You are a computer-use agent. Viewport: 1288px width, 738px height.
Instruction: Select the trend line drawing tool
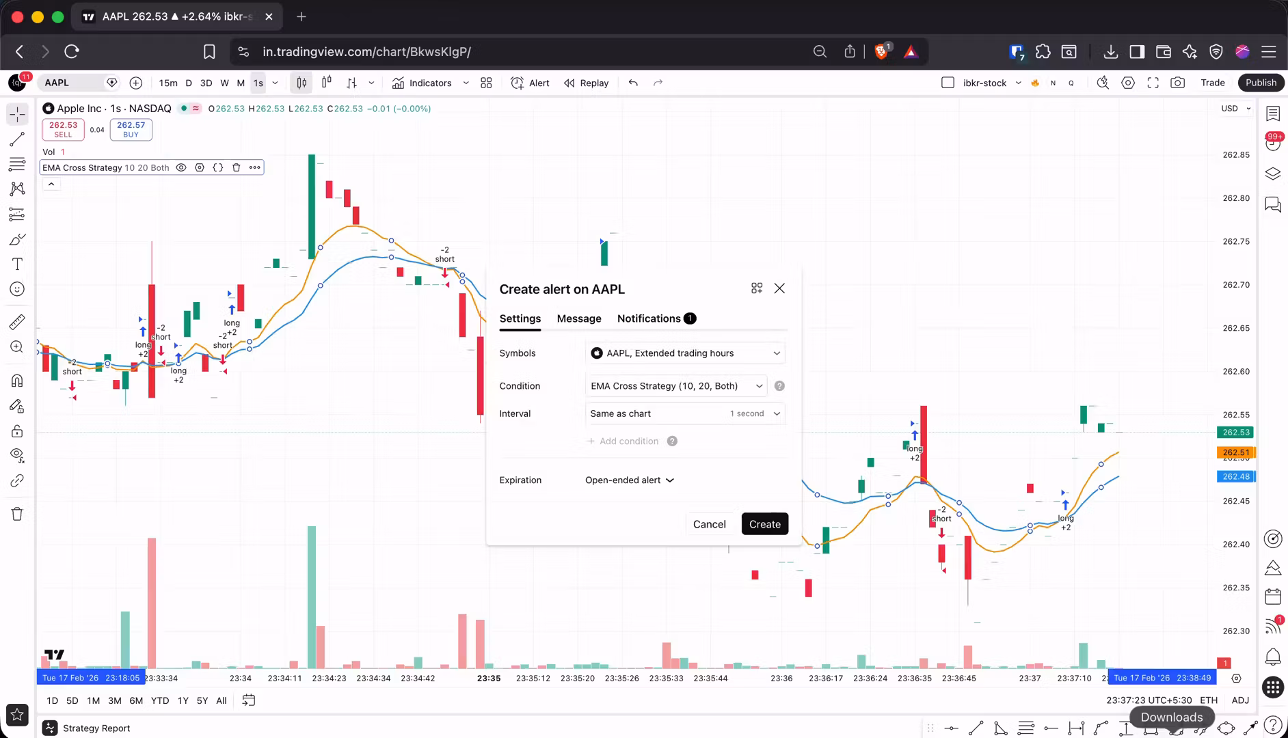18,139
